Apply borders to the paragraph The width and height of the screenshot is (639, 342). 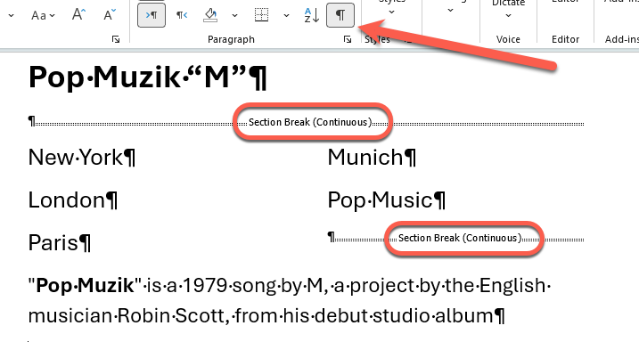click(x=262, y=15)
